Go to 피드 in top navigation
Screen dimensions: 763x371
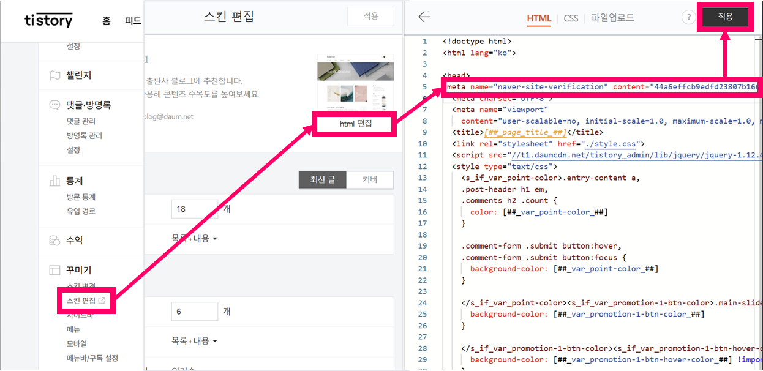pyautogui.click(x=133, y=21)
